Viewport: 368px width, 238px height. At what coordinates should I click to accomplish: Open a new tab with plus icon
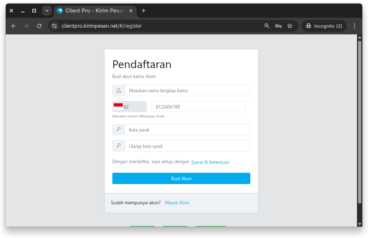coord(144,11)
